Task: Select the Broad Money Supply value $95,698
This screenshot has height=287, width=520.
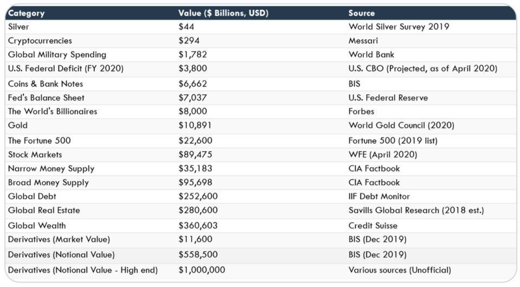Action: coord(194,183)
